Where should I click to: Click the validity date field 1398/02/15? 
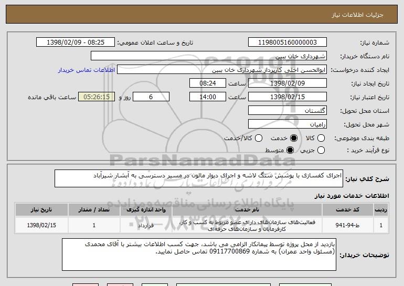click(288, 97)
